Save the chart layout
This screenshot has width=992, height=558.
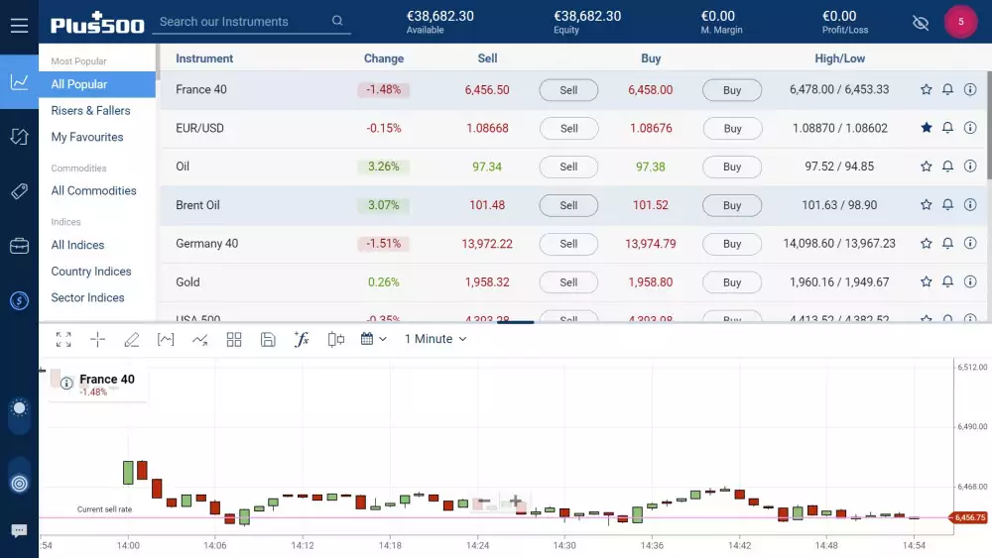coord(268,339)
